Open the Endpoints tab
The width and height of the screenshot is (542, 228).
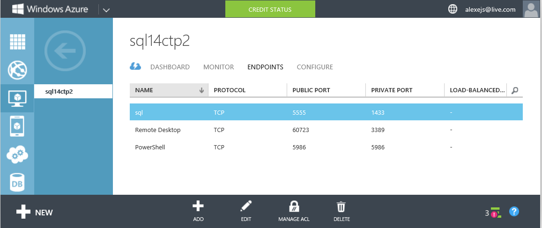point(266,67)
